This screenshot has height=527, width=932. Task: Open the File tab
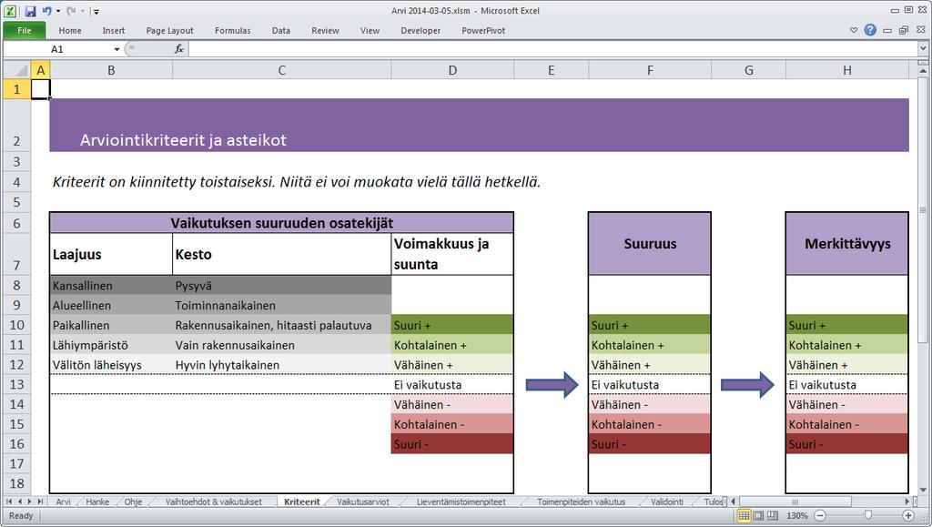pyautogui.click(x=25, y=30)
